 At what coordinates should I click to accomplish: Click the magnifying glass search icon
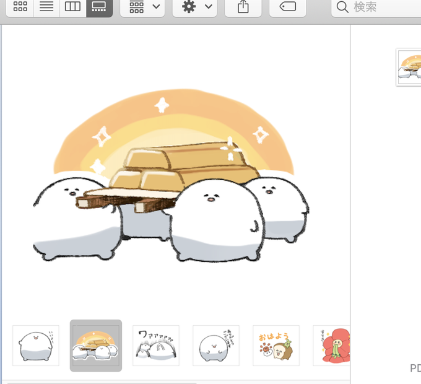[342, 7]
